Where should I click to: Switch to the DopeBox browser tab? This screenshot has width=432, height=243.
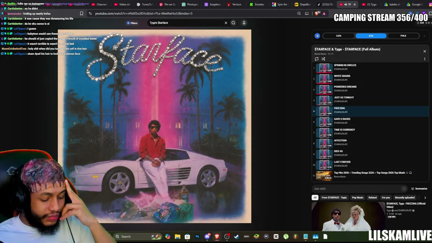(303, 4)
